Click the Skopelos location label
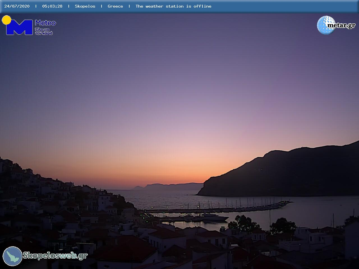This screenshot has width=359, height=269. pyautogui.click(x=85, y=6)
